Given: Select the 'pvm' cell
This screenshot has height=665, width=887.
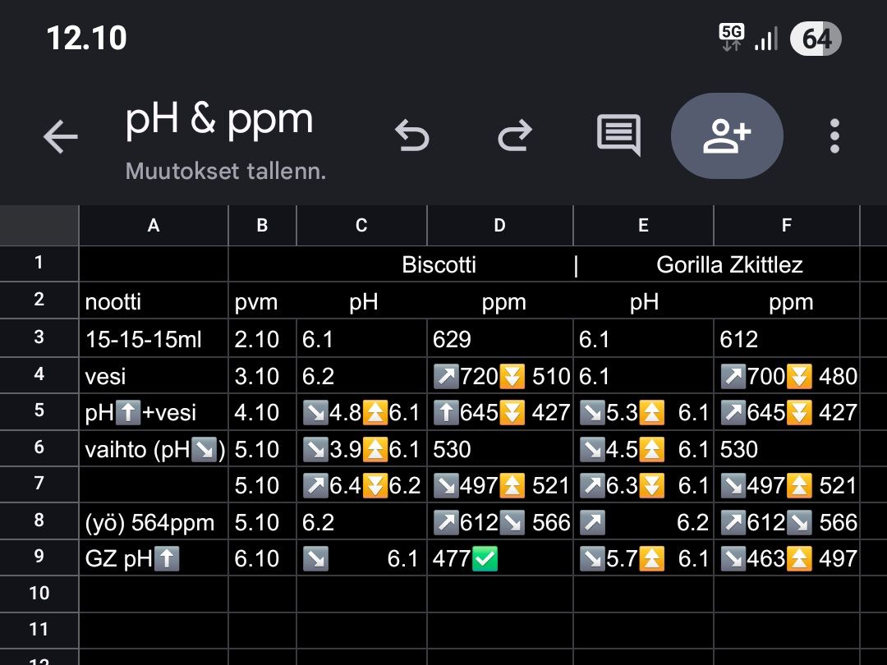Looking at the screenshot, I should point(262,301).
